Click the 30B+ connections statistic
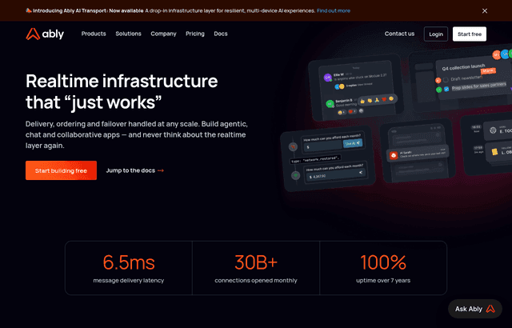Screen dimensions: 512x328 [256, 262]
